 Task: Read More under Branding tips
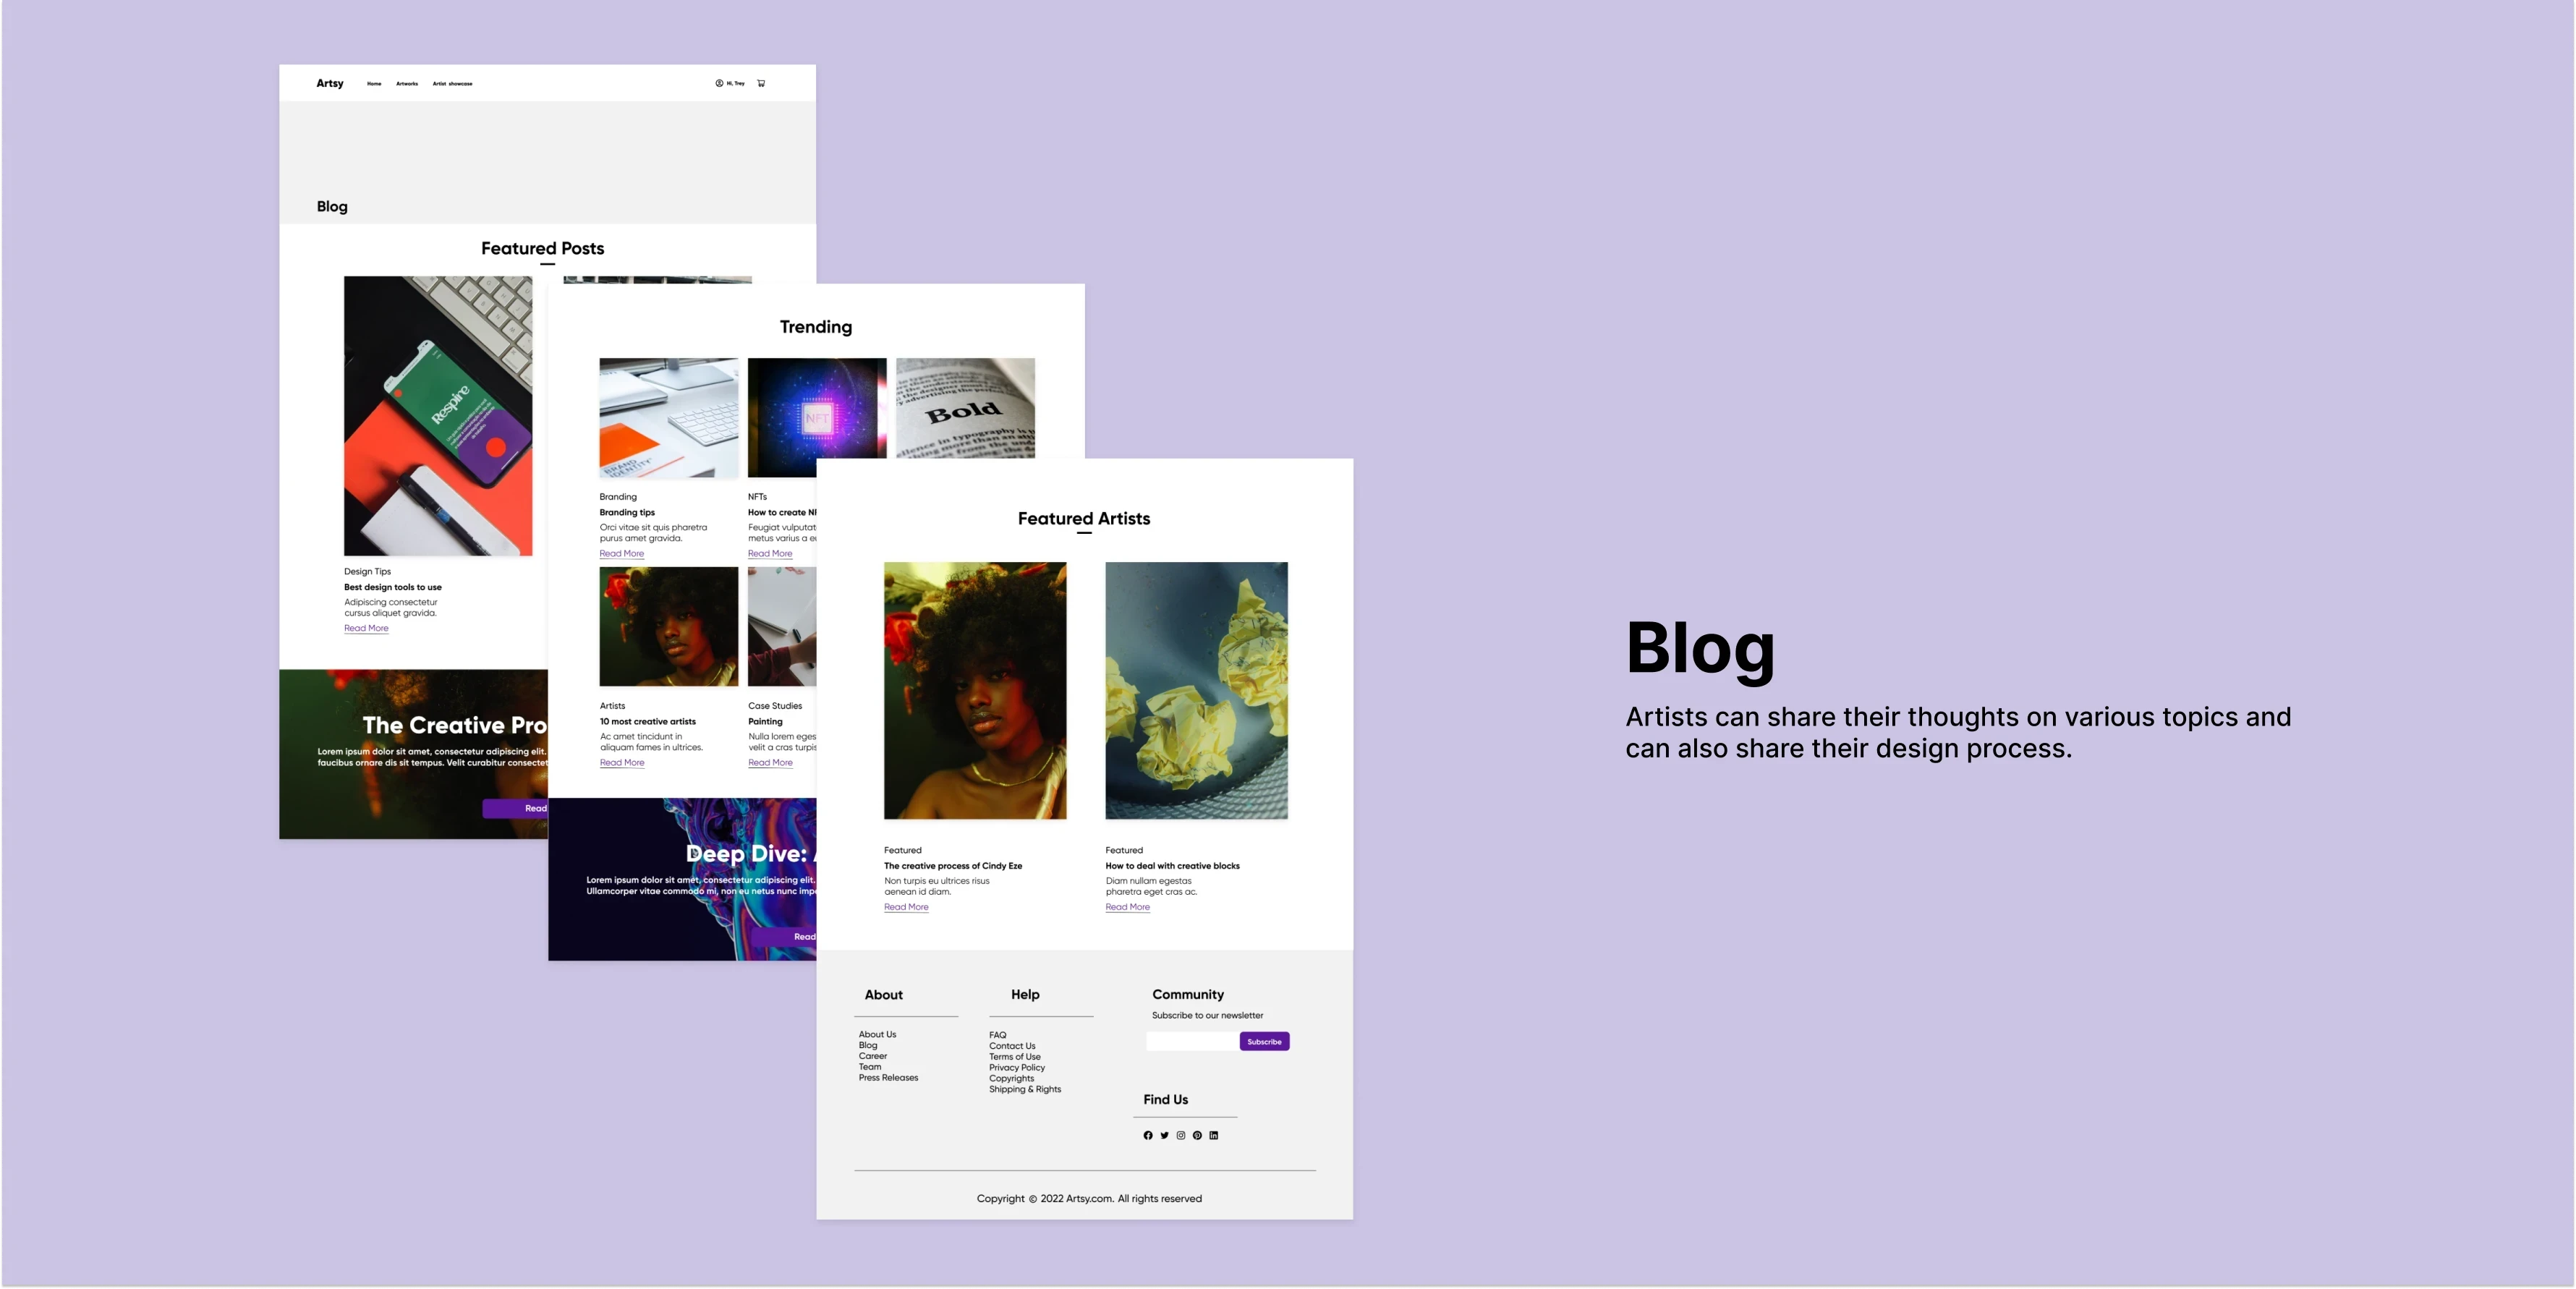click(622, 553)
